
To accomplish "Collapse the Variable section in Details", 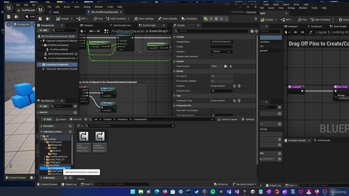I will (x=174, y=37).
